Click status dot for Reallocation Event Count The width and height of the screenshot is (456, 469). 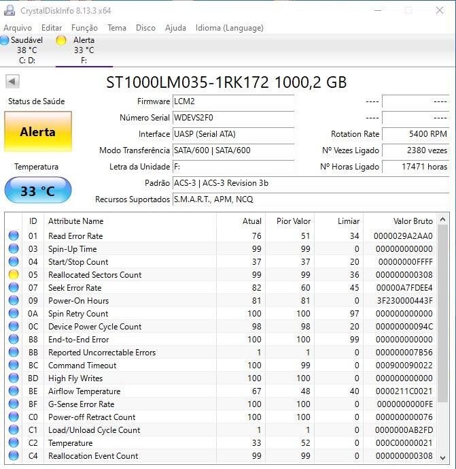coord(14,455)
